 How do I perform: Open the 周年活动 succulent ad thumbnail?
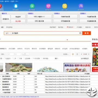77,67
